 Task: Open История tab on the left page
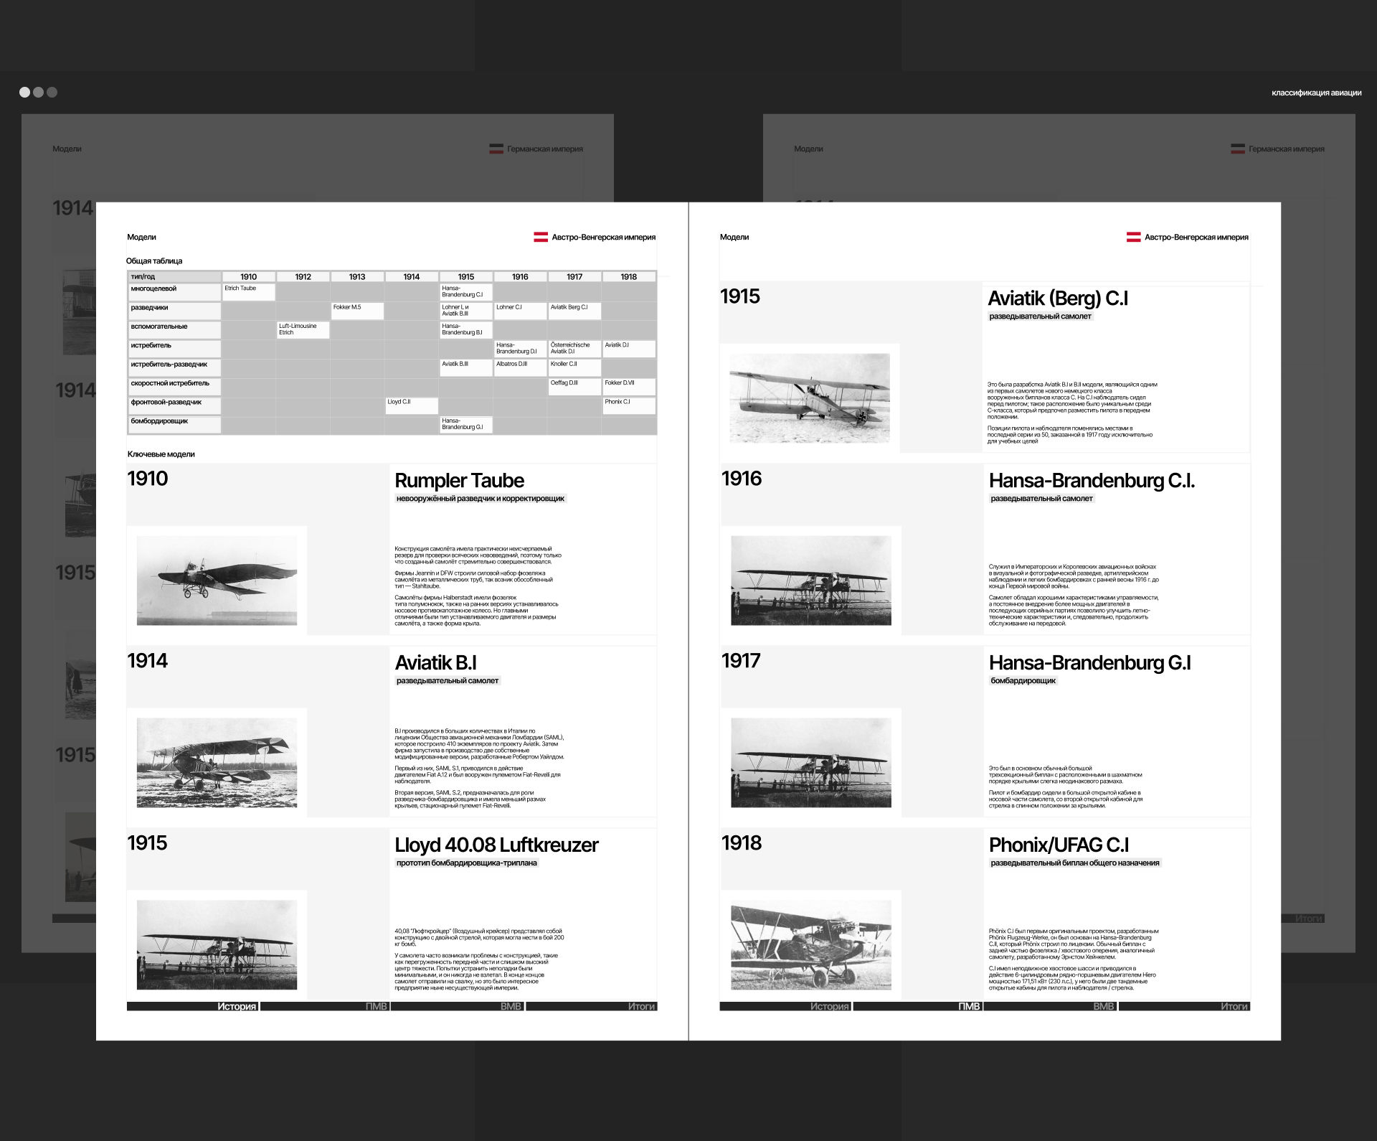(237, 1006)
